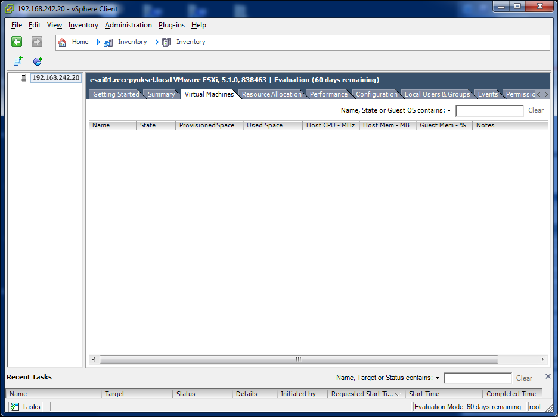Viewport: 558px width, 417px height.
Task: Click the Initiated by column header
Action: (302, 394)
